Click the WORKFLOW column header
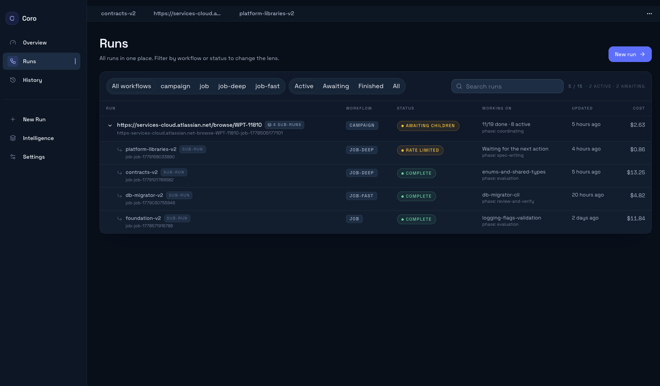660x386 pixels. pos(359,108)
